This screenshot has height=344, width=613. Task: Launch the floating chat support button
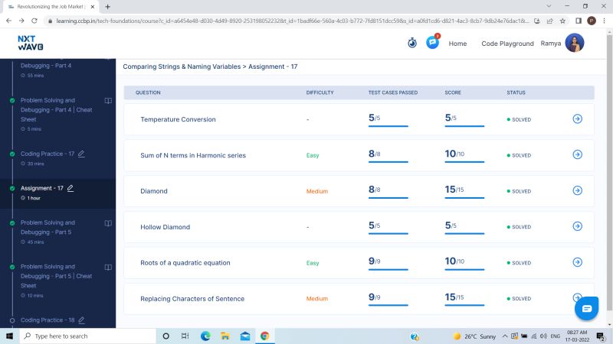tap(586, 309)
